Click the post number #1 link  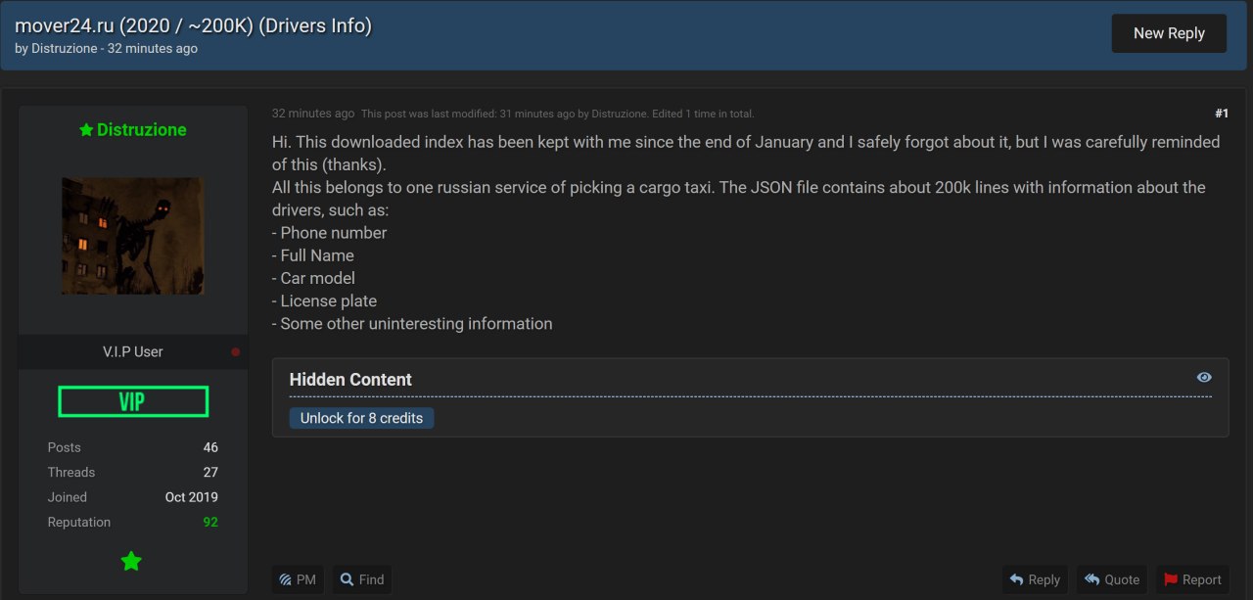pos(1221,114)
